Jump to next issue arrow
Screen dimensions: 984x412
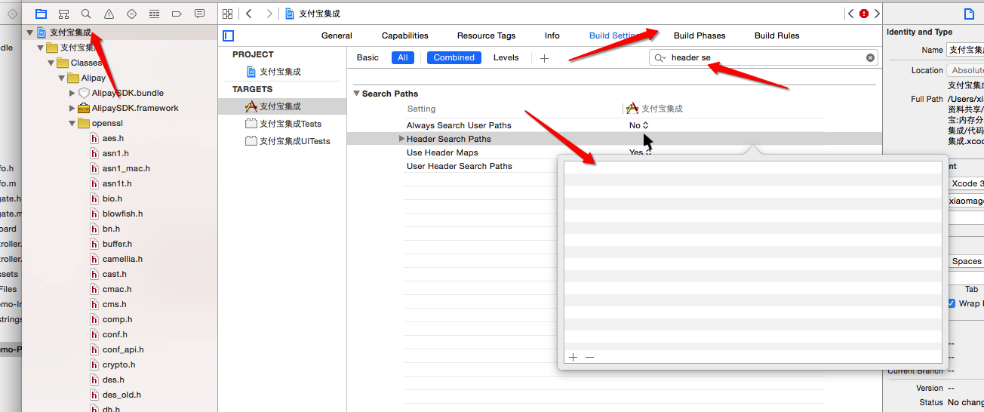click(x=877, y=14)
